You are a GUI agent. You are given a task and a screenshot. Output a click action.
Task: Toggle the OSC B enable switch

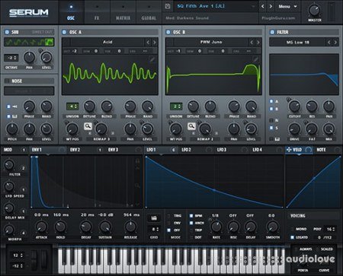pos(168,32)
